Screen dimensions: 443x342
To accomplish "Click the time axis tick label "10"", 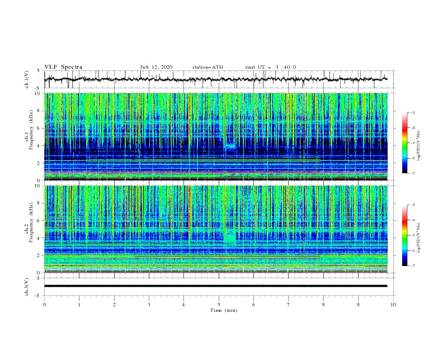I will pos(393,305).
